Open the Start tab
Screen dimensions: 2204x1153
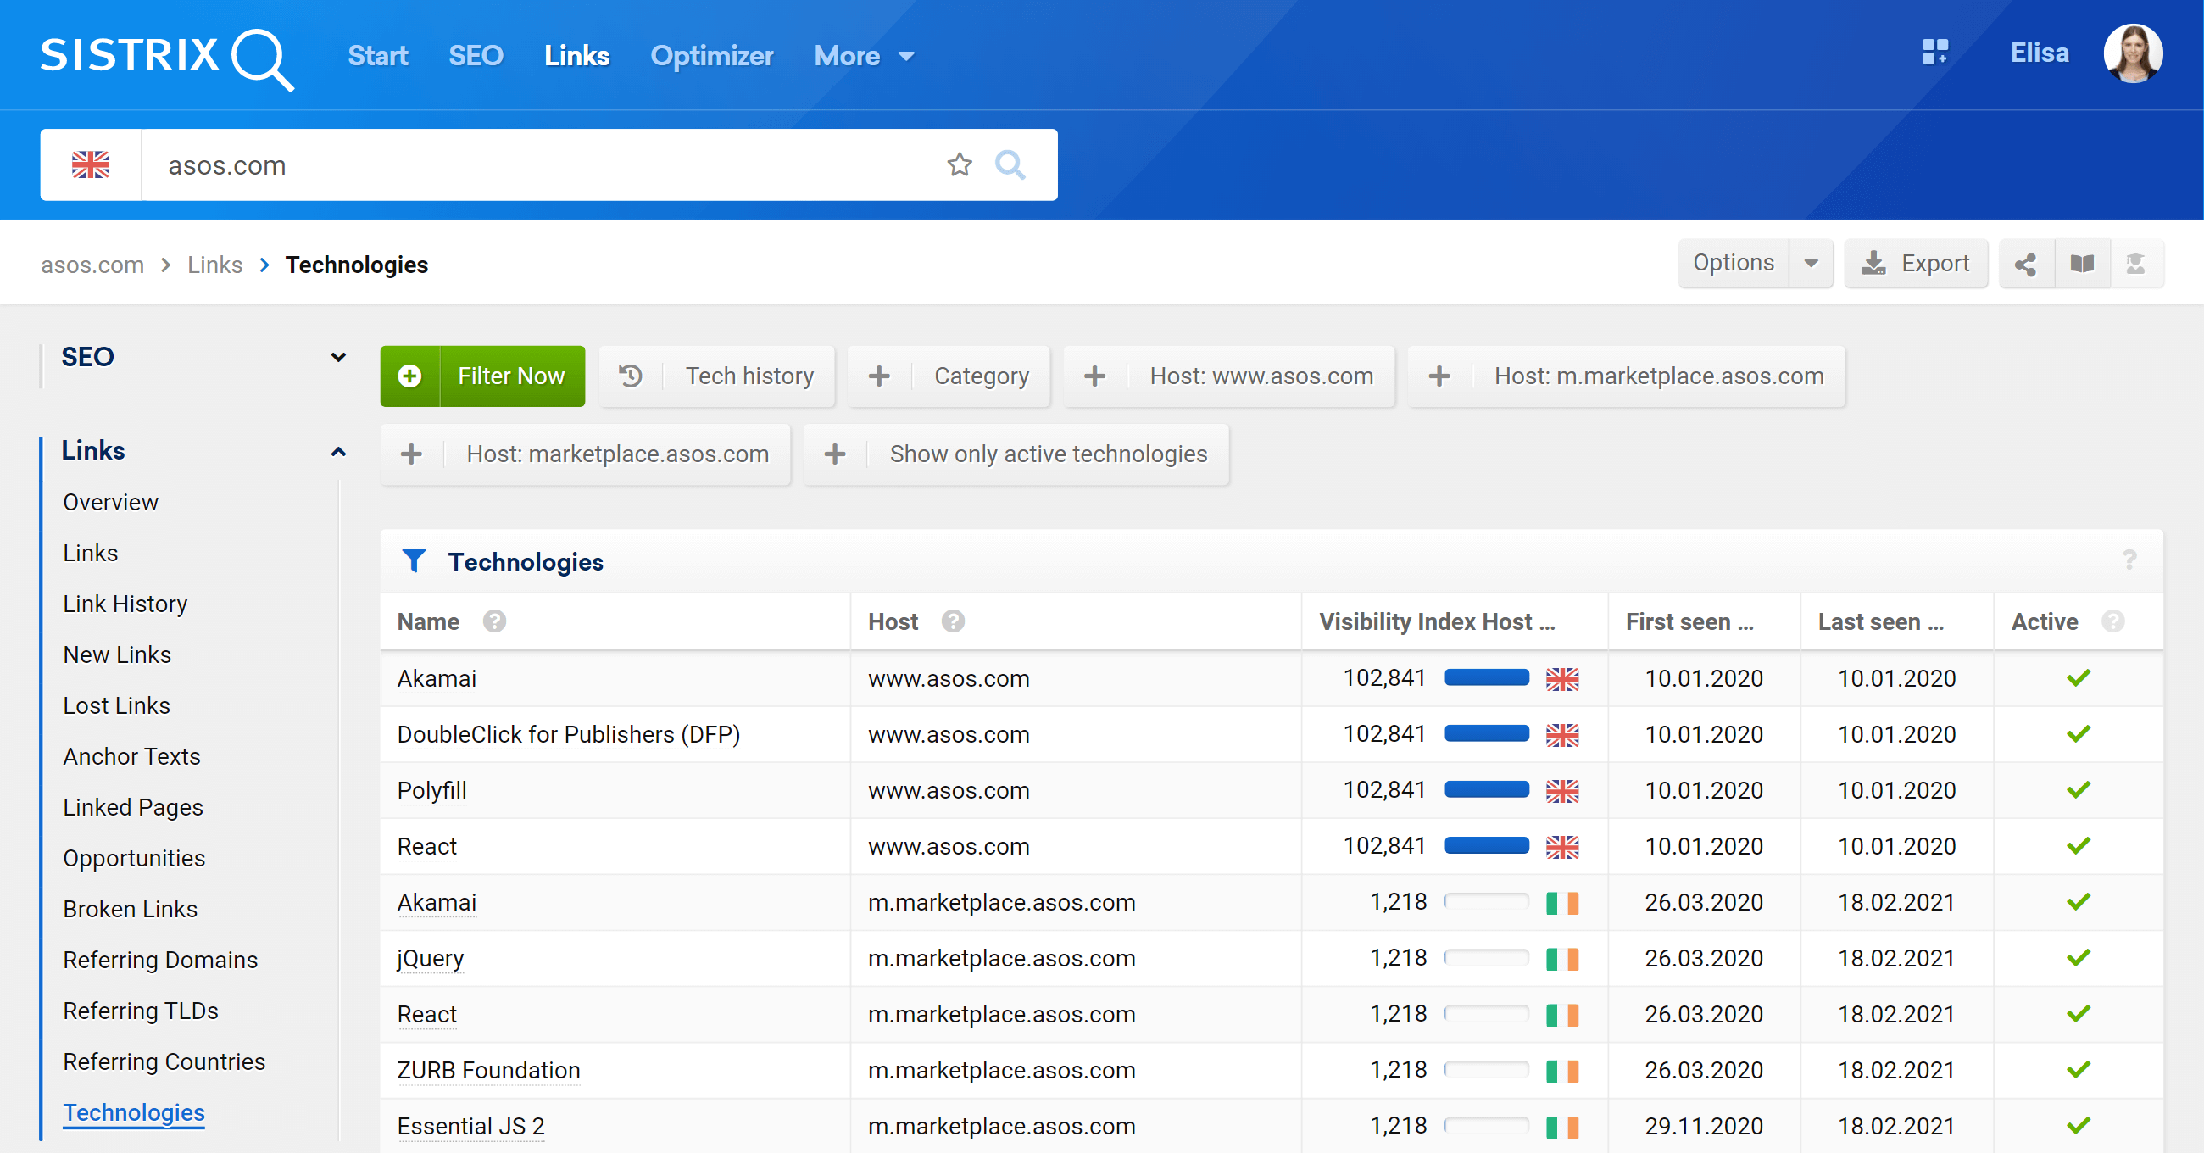click(378, 57)
